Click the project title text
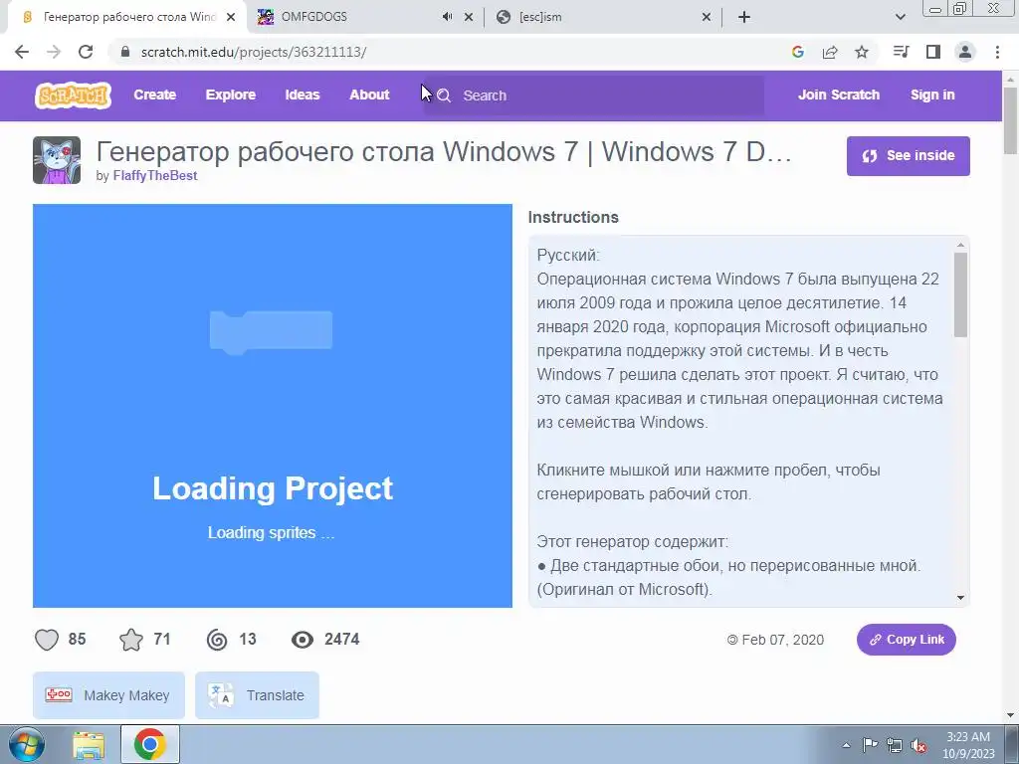 tap(444, 152)
